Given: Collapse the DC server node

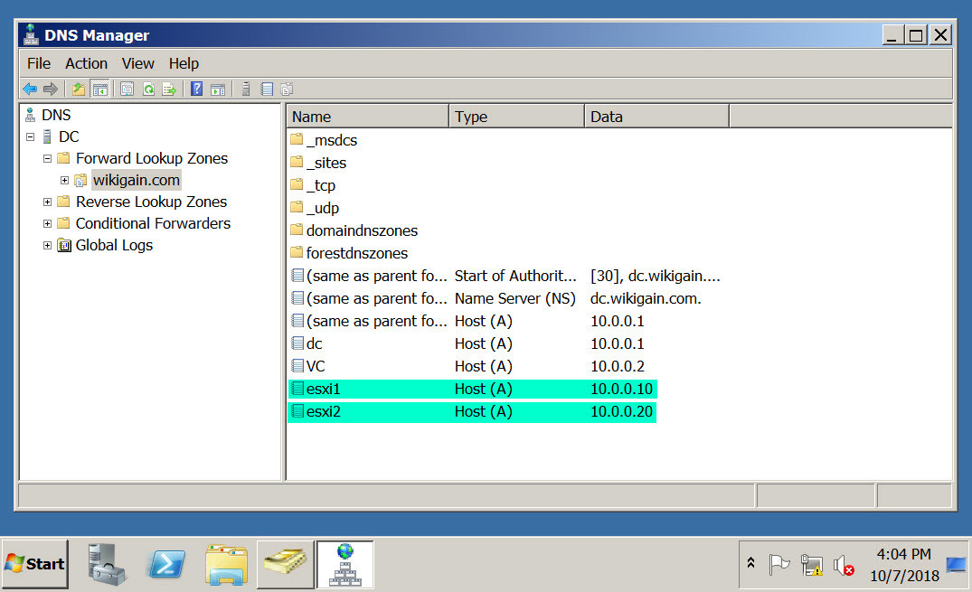Looking at the screenshot, I should click(x=30, y=136).
